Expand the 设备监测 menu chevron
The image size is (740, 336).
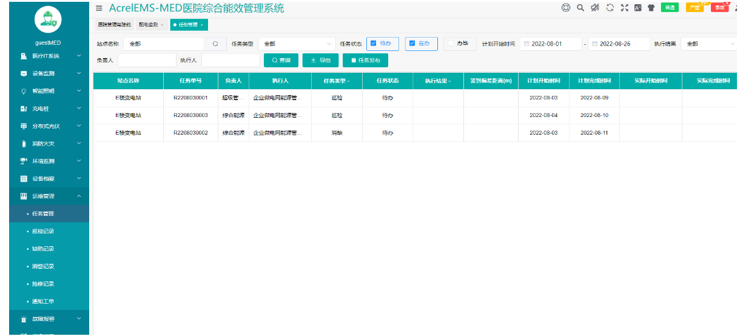(79, 73)
